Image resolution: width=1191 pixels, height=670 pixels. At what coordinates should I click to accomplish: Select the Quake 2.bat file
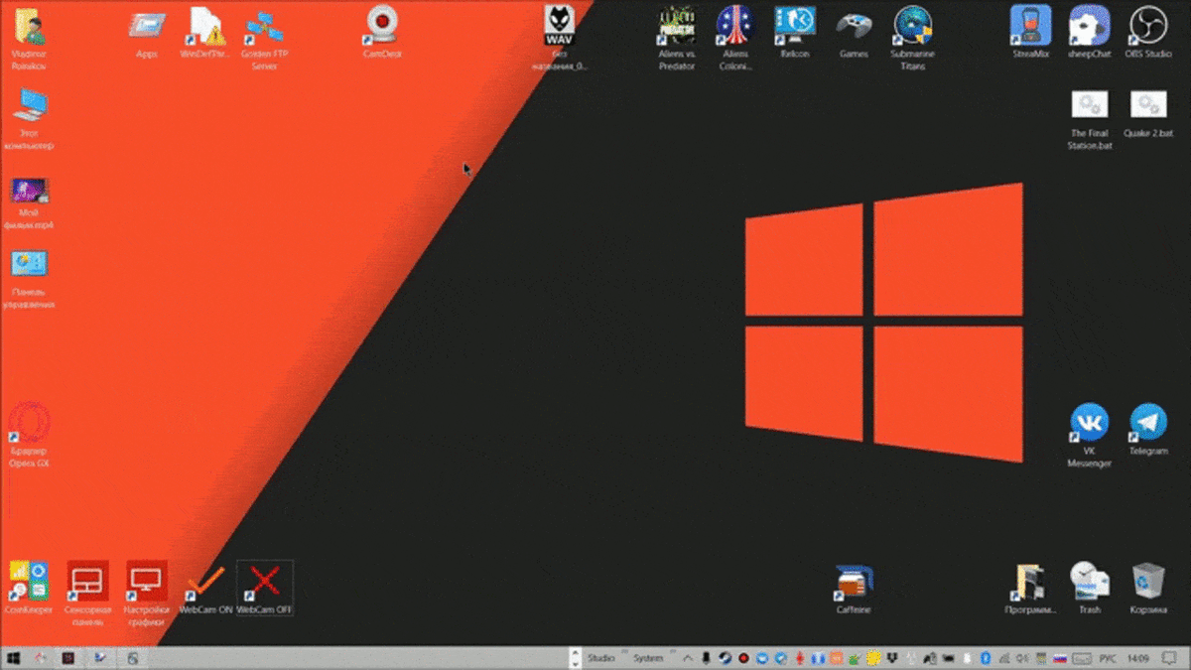[x=1148, y=113]
